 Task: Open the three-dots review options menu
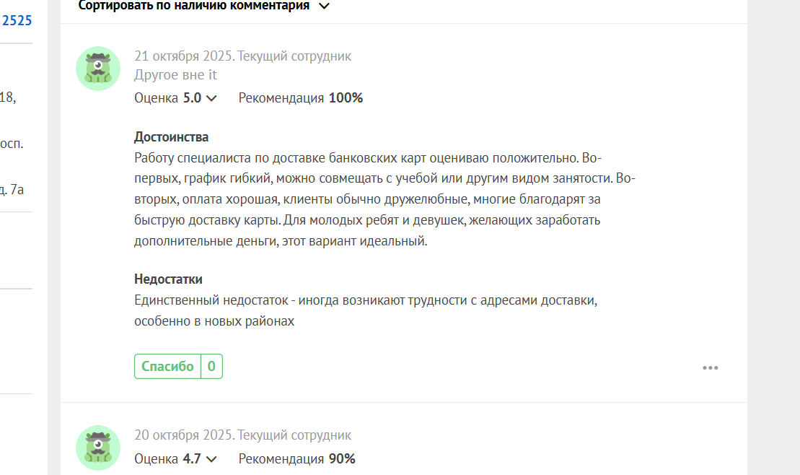tap(710, 368)
